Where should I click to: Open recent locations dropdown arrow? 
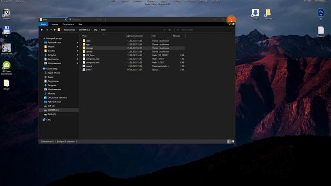(x=51, y=30)
